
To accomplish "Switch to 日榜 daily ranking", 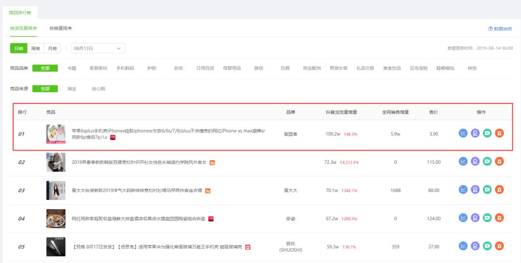I will (x=19, y=49).
